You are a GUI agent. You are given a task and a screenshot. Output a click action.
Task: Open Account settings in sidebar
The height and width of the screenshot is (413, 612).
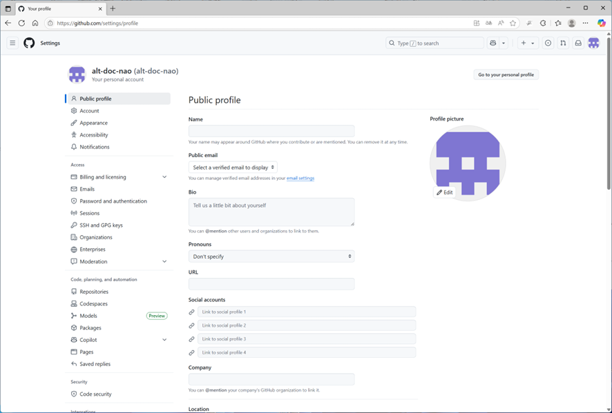(119, 110)
